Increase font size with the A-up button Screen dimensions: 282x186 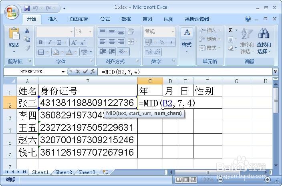point(73,43)
